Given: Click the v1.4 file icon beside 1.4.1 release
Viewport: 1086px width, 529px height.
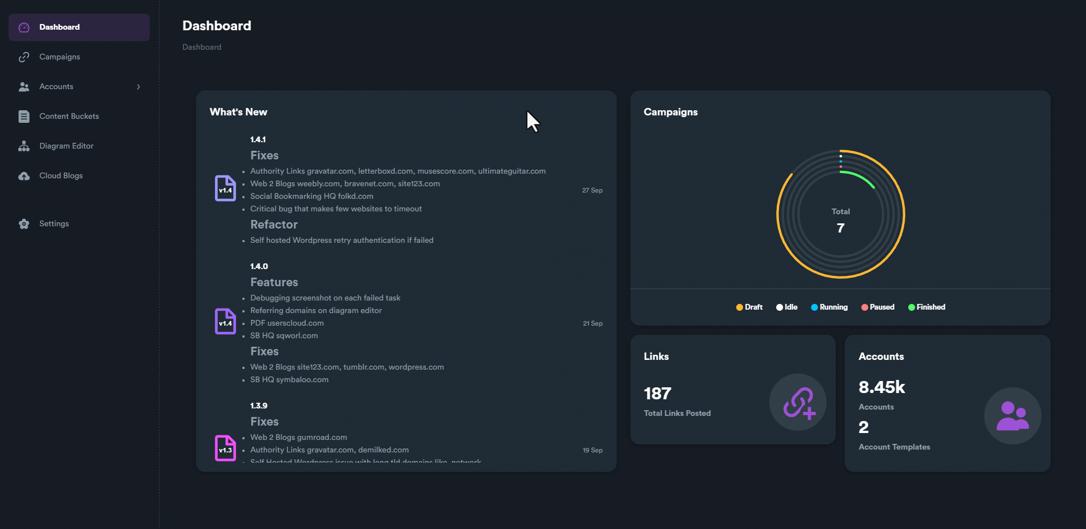Looking at the screenshot, I should coord(225,189).
